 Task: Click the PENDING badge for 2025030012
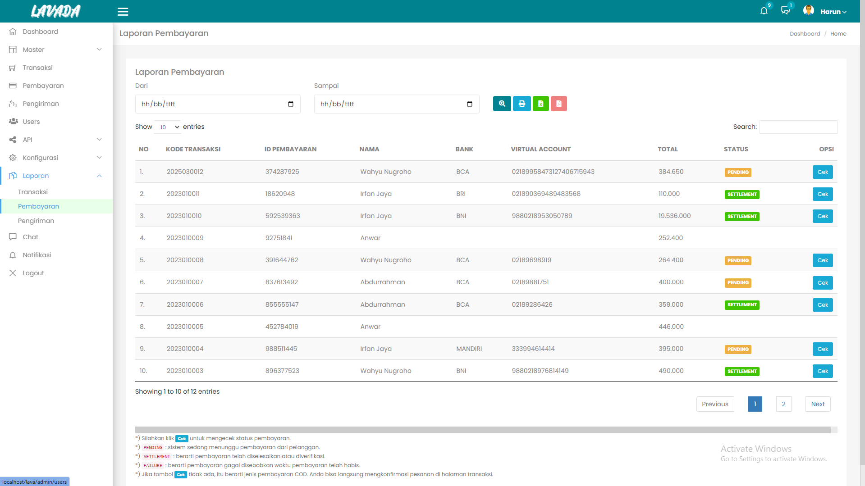click(738, 173)
